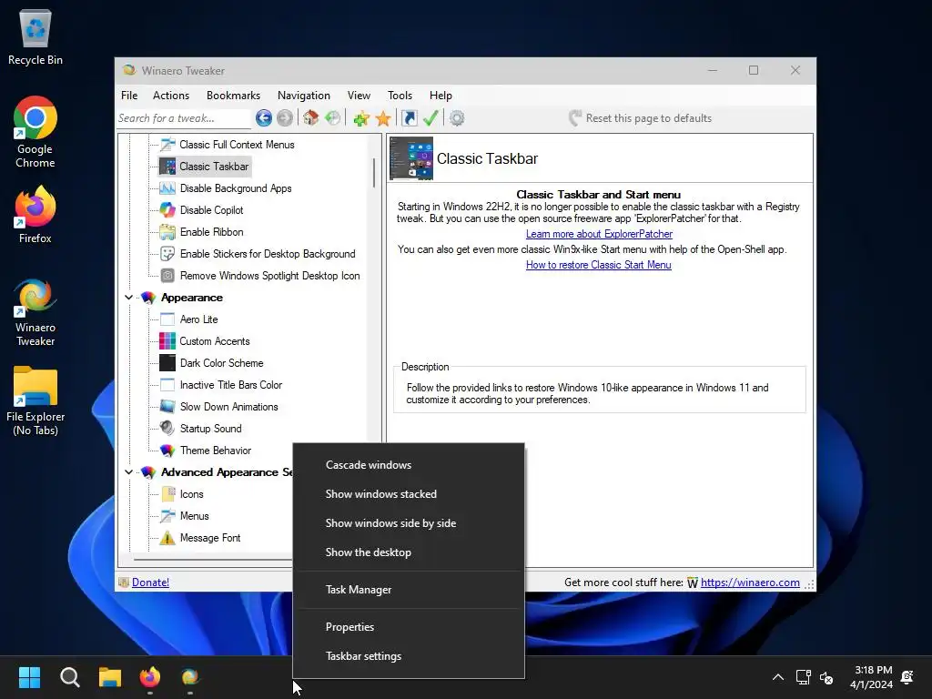
Task: Click the Message Font warning triangle icon
Action: (167, 538)
